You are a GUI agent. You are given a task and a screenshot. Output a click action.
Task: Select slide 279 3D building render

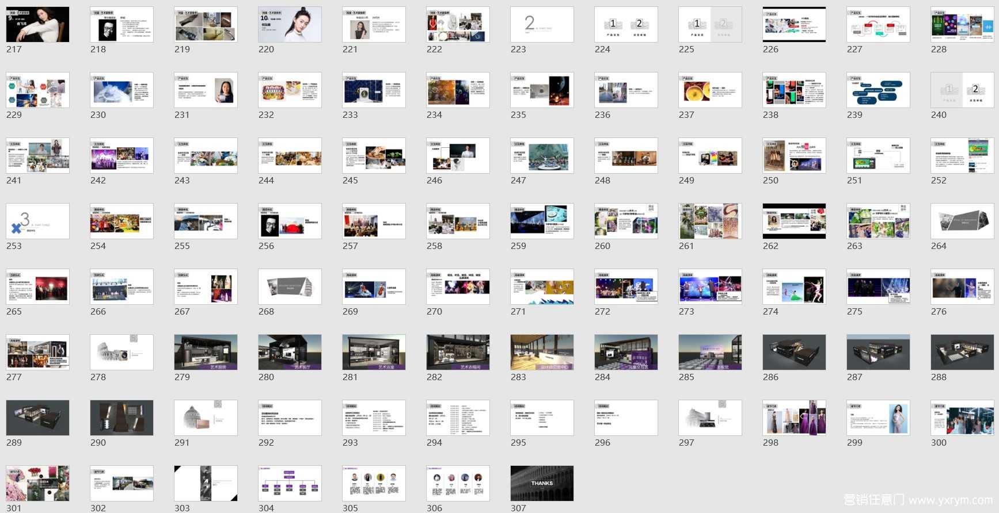[206, 353]
